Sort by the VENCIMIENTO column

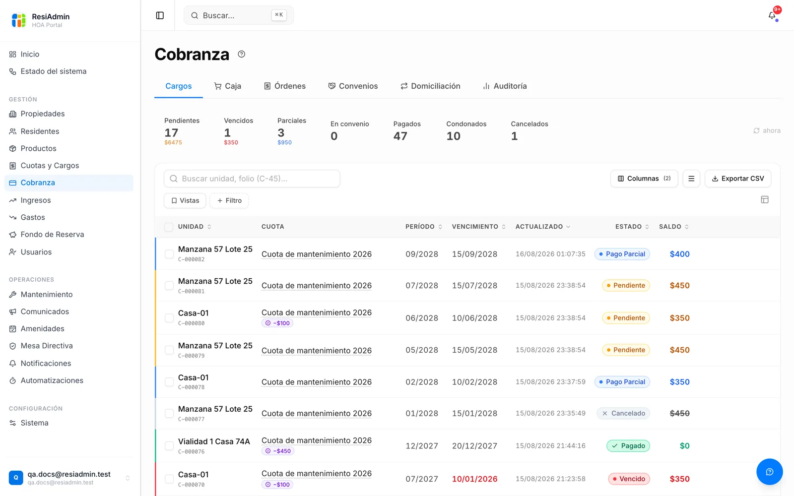click(479, 227)
